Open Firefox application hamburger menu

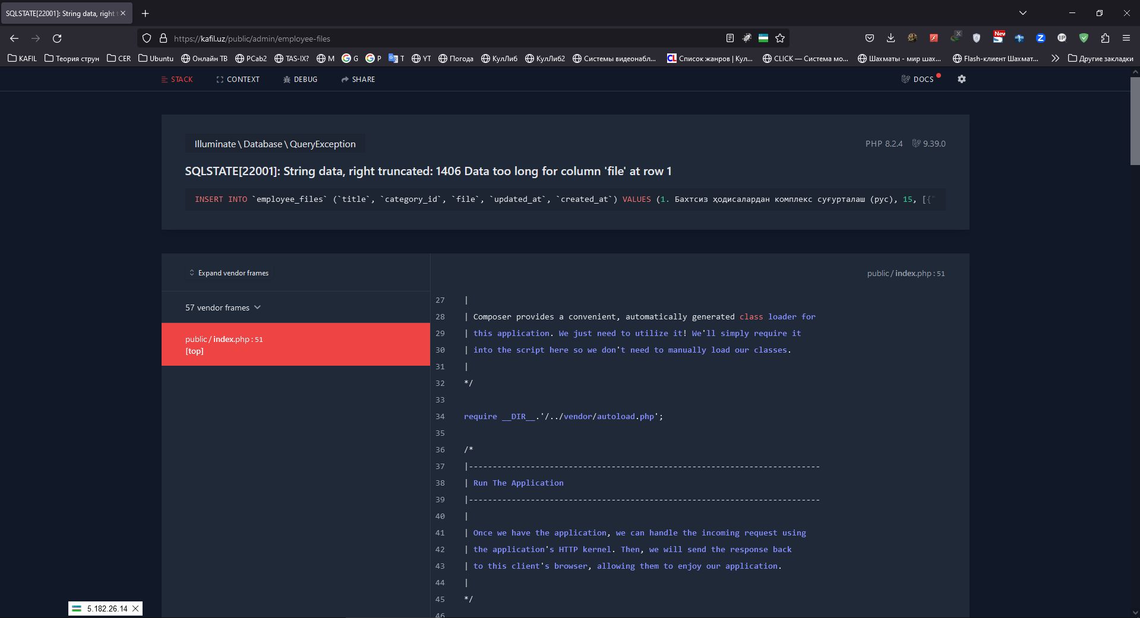click(1126, 39)
